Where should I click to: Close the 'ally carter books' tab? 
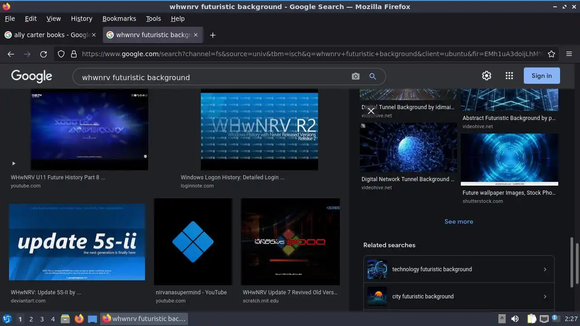(94, 35)
